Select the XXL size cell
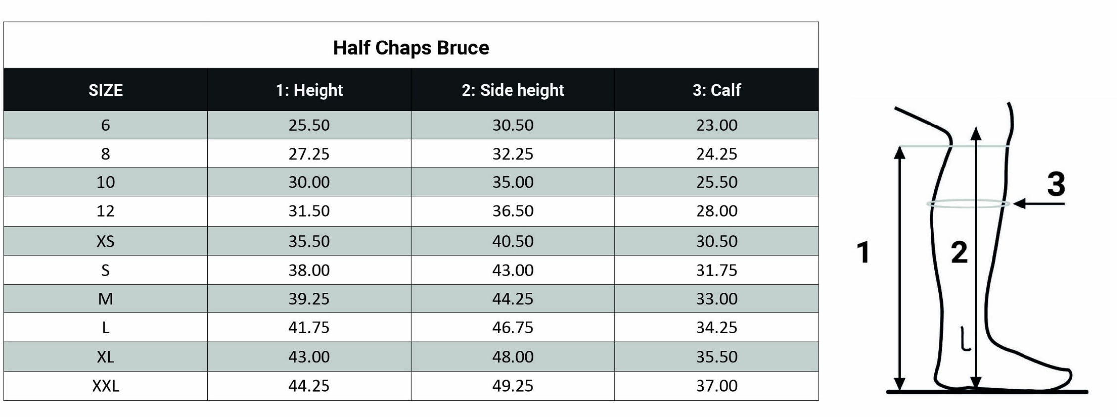Image resolution: width=1117 pixels, height=417 pixels. [x=105, y=386]
